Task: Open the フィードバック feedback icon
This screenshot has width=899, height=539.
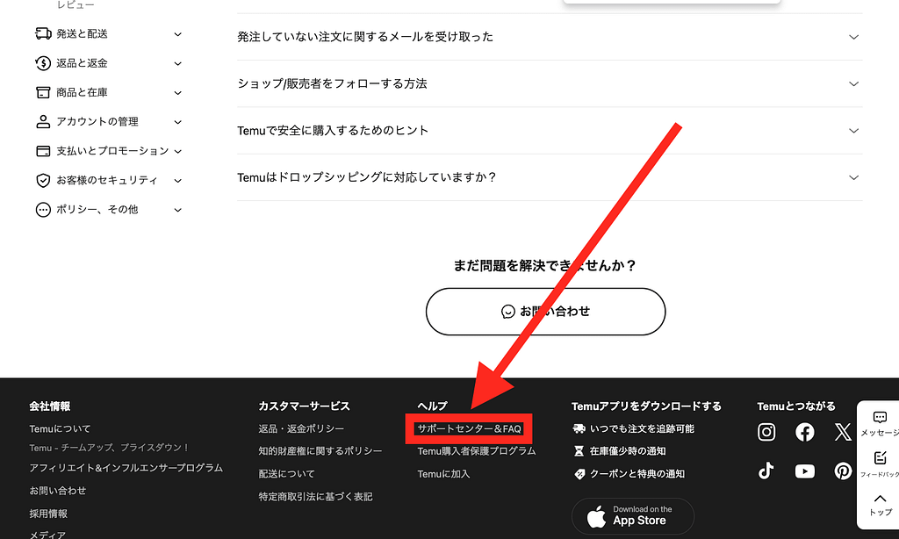Action: coord(880,464)
